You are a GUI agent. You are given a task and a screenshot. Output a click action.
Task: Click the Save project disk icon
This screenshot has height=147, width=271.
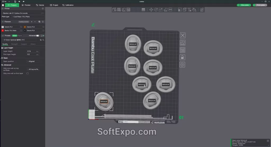[x=15, y=2]
